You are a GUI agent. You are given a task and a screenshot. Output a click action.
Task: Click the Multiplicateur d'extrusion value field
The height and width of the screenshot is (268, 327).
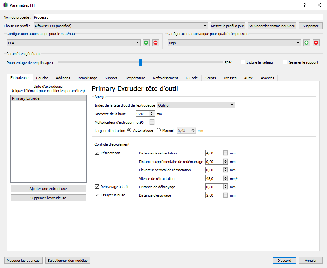143,122
